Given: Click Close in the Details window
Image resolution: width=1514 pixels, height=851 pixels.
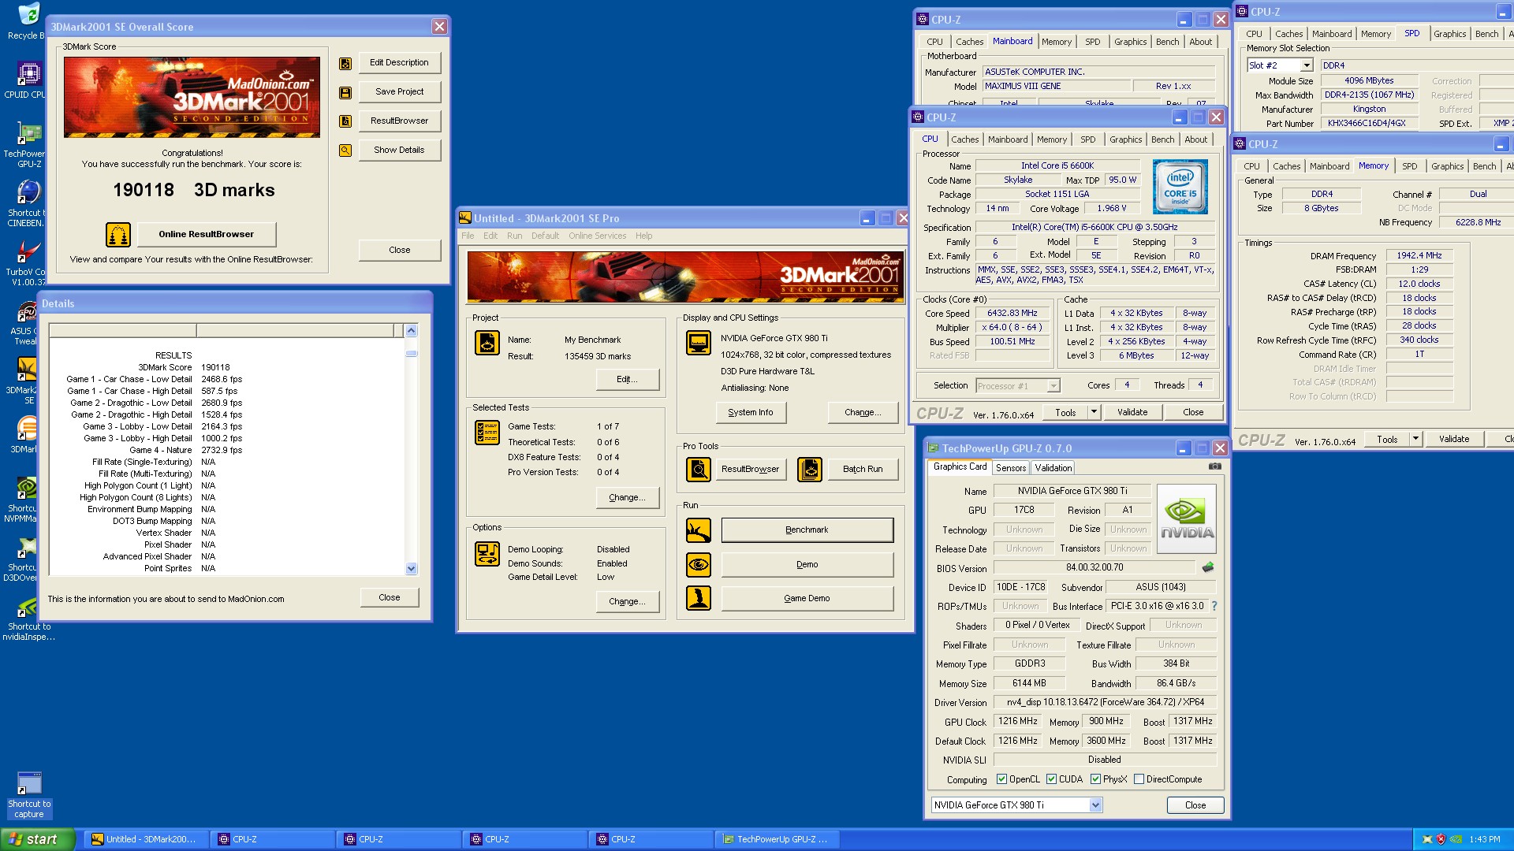Looking at the screenshot, I should coord(390,597).
